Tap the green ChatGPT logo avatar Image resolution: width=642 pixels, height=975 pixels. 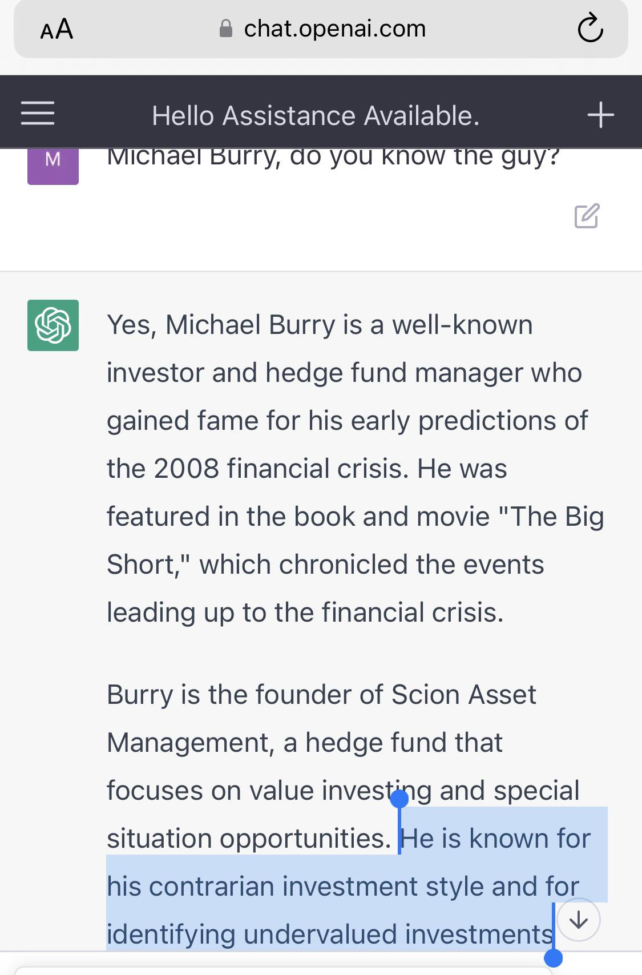click(x=53, y=325)
